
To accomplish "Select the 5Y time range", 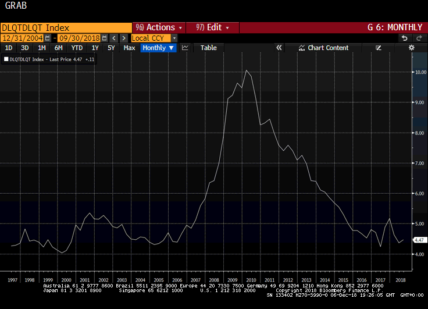I will (111, 48).
